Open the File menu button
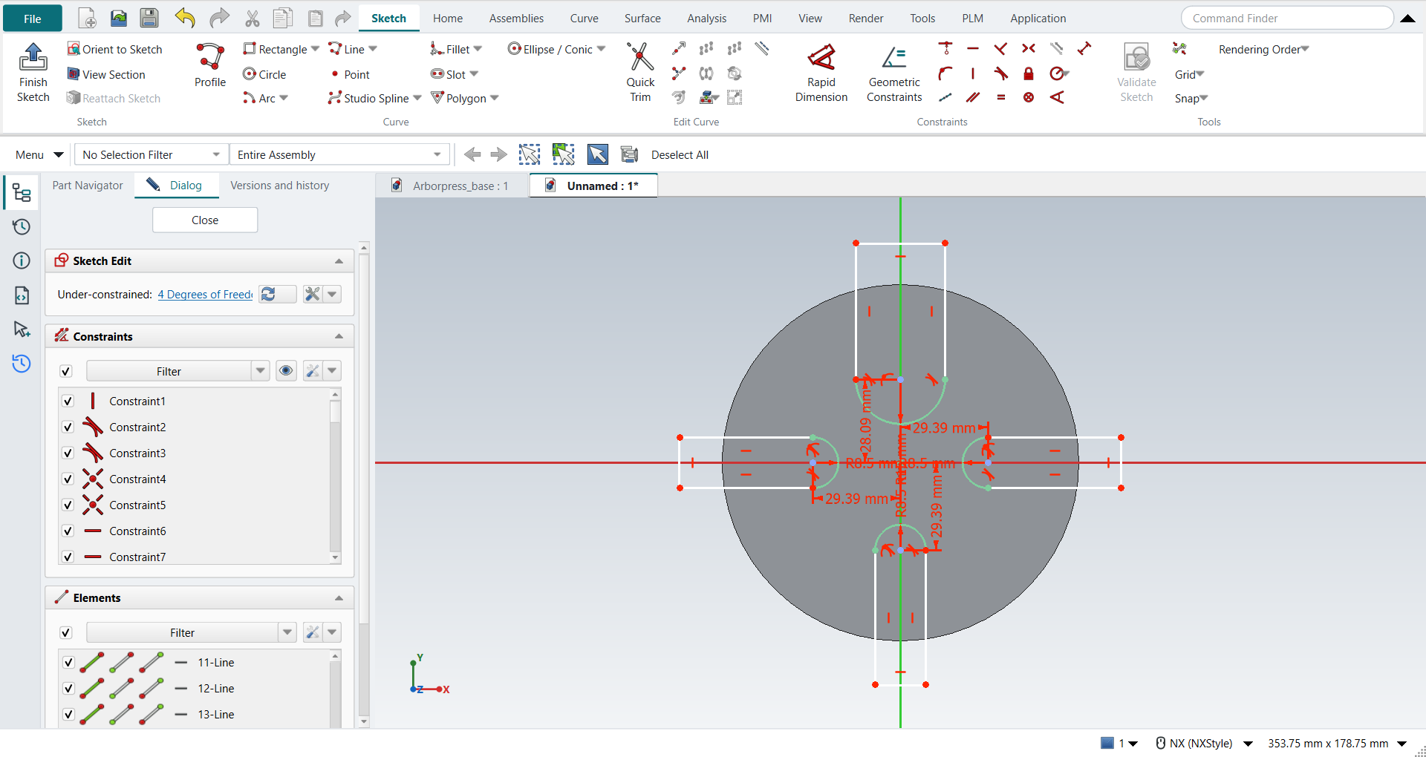 click(33, 18)
